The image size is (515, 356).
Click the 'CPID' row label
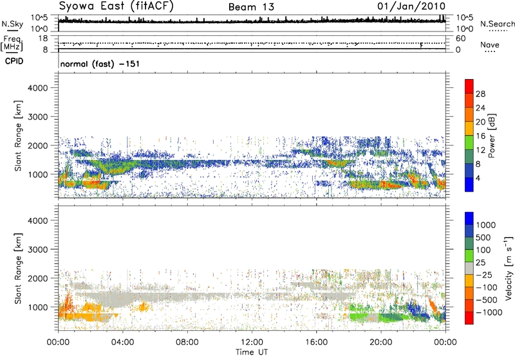click(14, 61)
